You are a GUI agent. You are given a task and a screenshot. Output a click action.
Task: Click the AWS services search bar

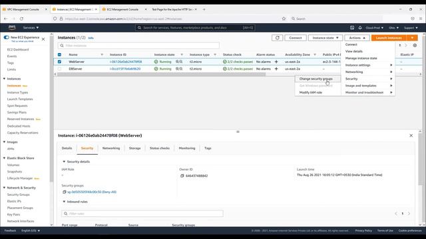click(x=195, y=28)
